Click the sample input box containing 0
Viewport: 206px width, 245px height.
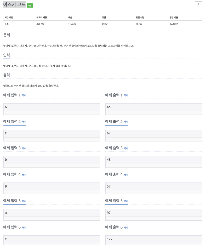point(51,160)
